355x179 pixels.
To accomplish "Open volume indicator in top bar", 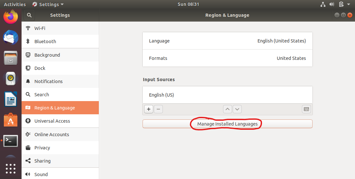I will [332, 5].
